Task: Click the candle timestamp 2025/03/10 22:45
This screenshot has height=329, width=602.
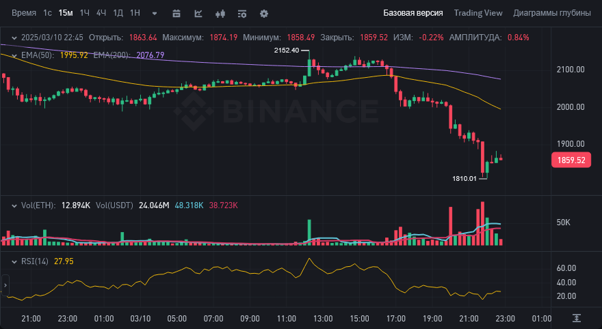Action: click(52, 38)
